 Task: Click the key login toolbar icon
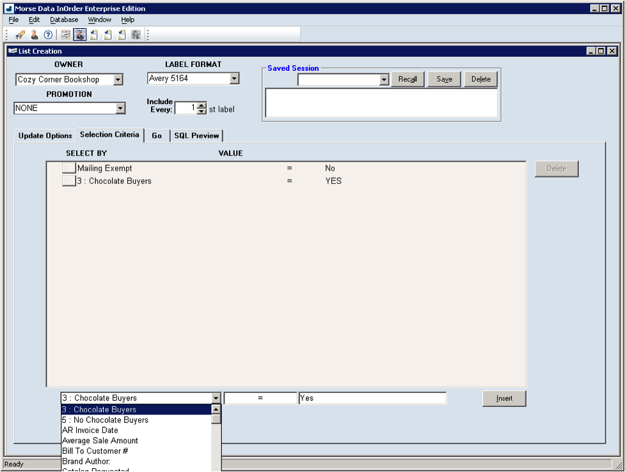20,34
